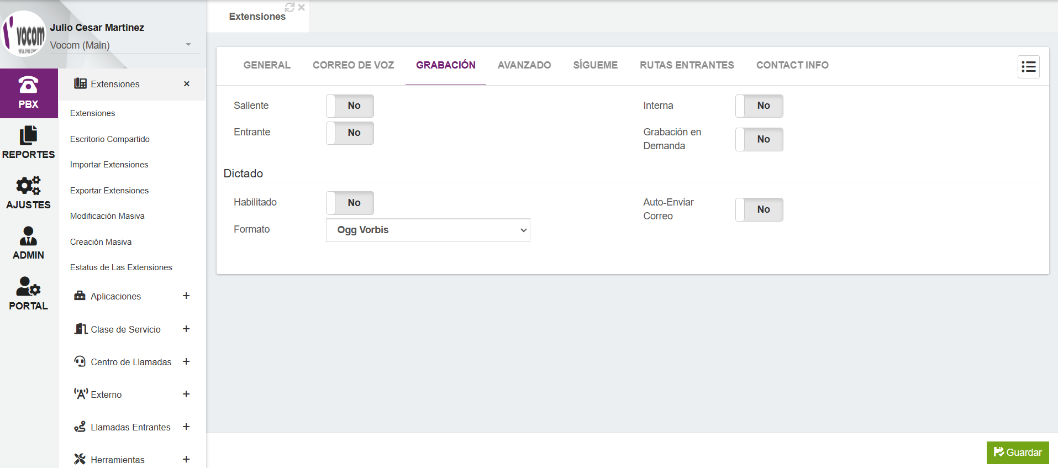Expand the Centro de Llamadas group
1058x468 pixels.
click(186, 361)
